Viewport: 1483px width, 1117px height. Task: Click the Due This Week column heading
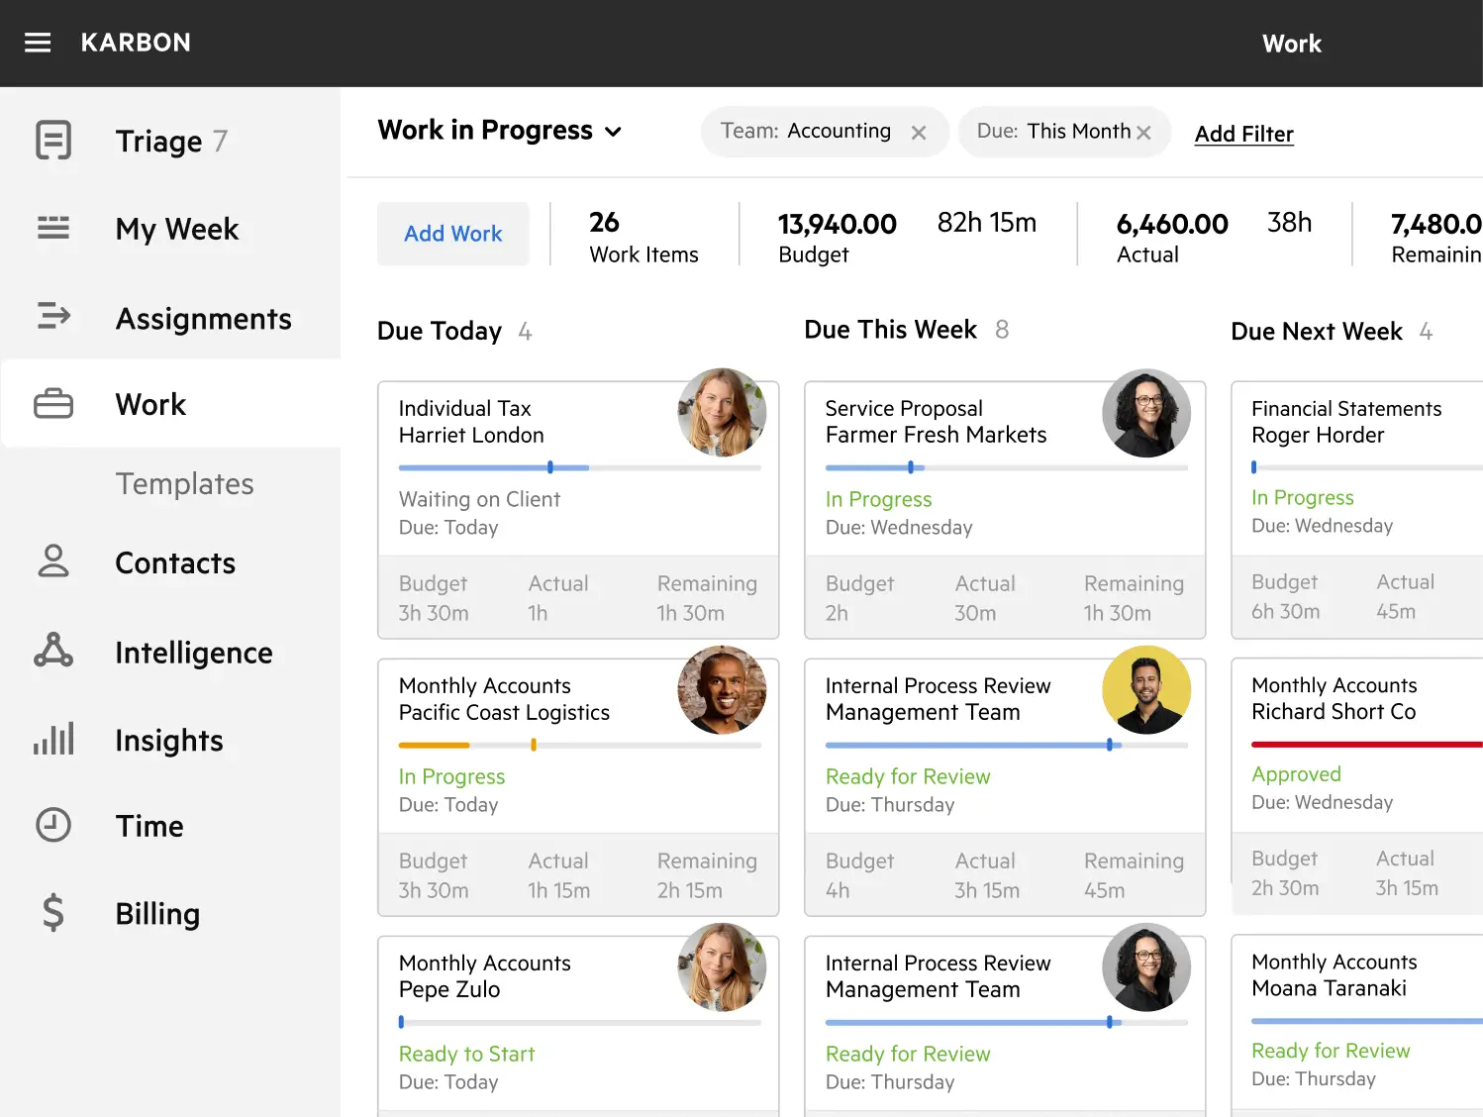pos(890,330)
